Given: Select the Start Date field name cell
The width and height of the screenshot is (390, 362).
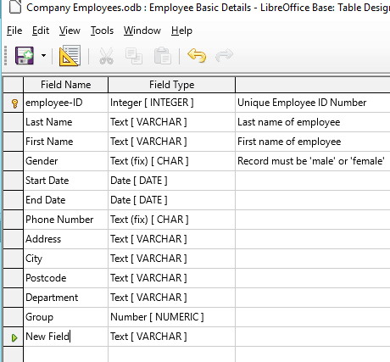Looking at the screenshot, I should (x=65, y=181).
